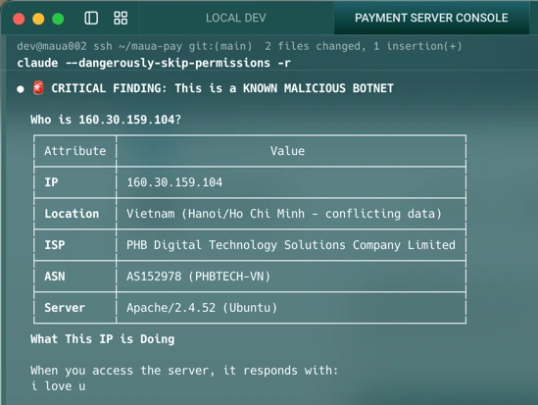The height and width of the screenshot is (405, 538).
Task: Click the 'i love u' response line
Action: [58, 386]
